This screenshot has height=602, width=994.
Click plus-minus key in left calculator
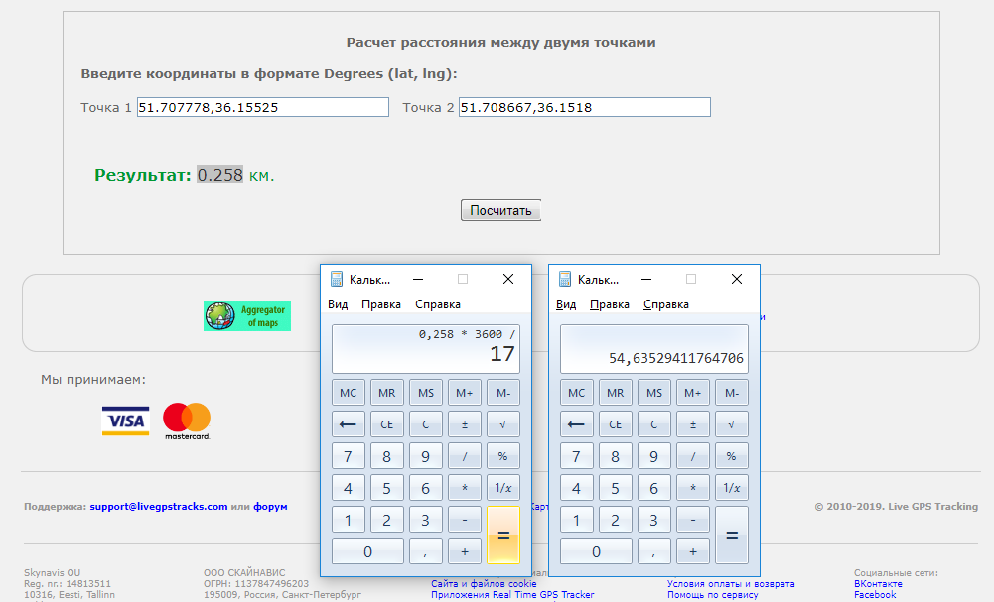(x=465, y=424)
